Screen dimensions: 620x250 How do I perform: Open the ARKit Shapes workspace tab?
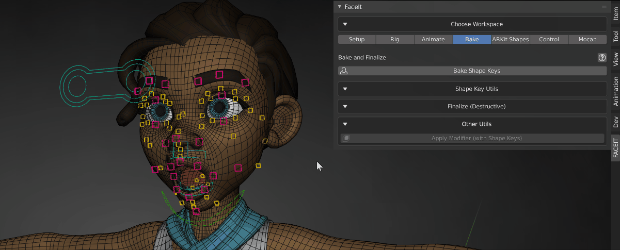(x=511, y=40)
